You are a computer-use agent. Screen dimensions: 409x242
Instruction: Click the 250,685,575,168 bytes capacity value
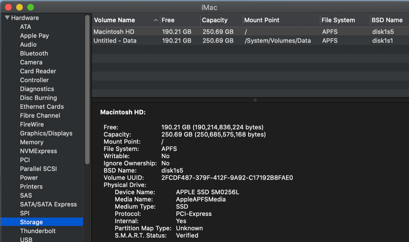230,135
